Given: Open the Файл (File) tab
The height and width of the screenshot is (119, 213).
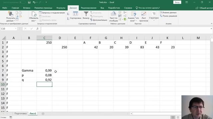Looking at the screenshot, I should [4, 8].
